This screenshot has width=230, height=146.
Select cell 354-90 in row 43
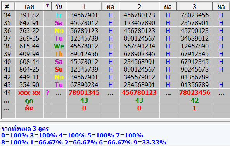(29, 85)
